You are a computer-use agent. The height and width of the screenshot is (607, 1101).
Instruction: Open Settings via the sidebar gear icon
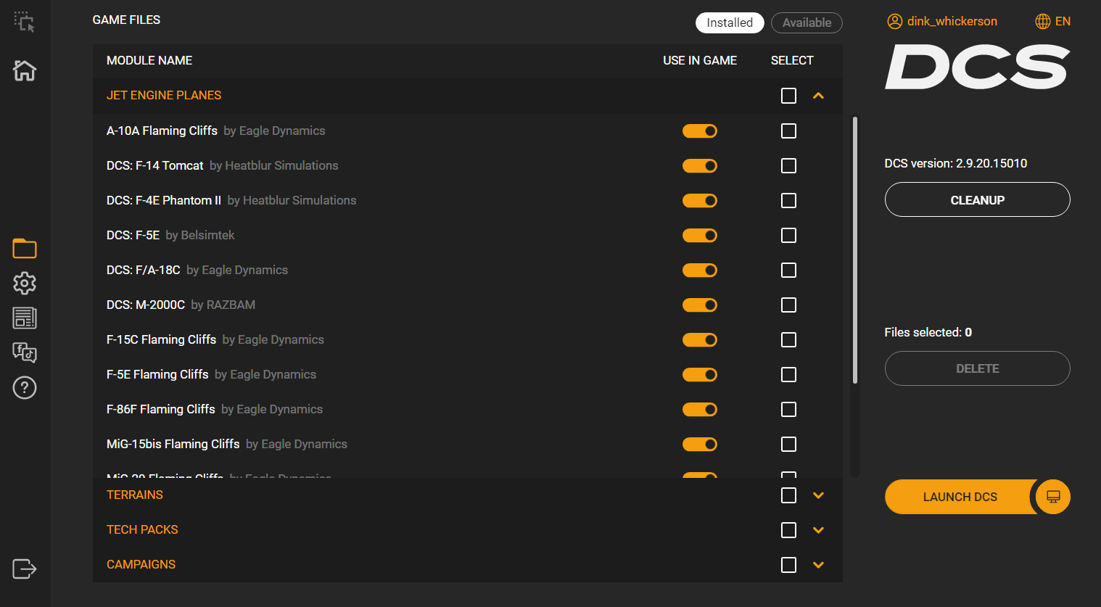point(25,283)
